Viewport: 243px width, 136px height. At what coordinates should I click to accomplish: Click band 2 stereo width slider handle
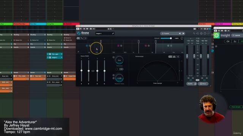[88, 71]
